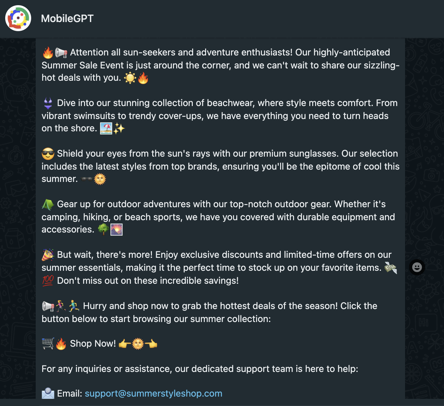Click the MobileGPT contact name in header
444x406 pixels.
(67, 18)
